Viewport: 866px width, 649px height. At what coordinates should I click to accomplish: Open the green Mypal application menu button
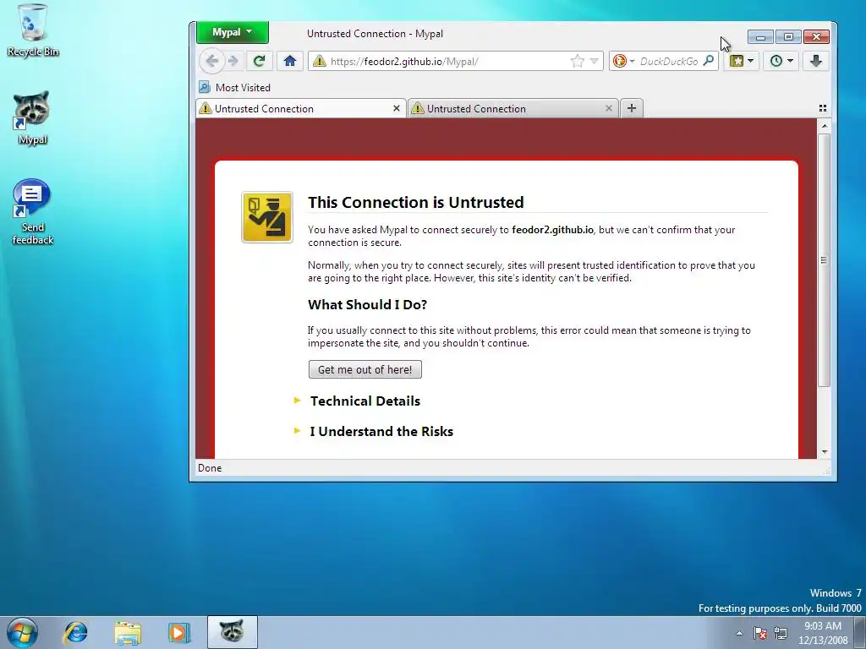(x=233, y=33)
